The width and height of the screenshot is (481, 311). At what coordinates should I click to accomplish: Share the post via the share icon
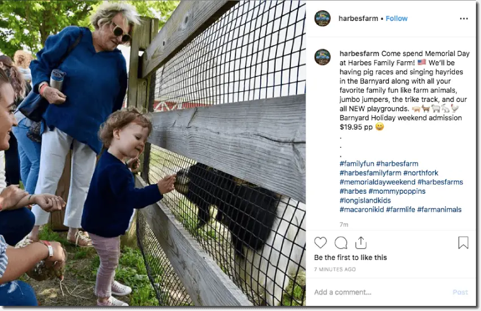(361, 242)
